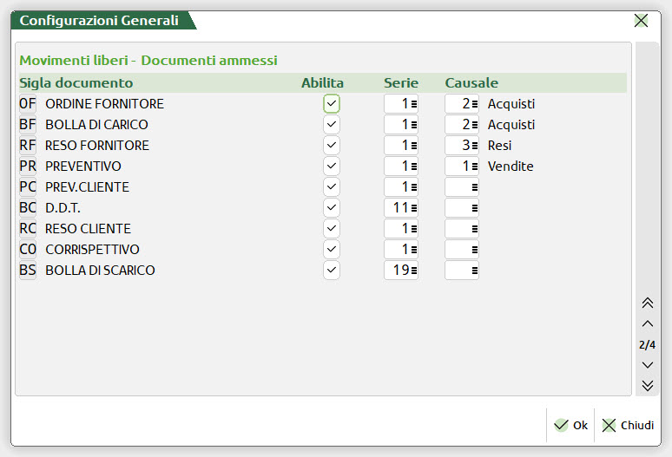Expand the Causale list for BOLLA DI CARICO

[474, 125]
